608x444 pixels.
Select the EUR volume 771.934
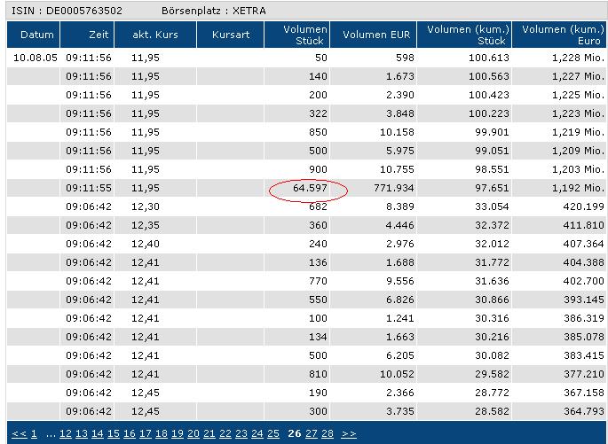(x=394, y=188)
